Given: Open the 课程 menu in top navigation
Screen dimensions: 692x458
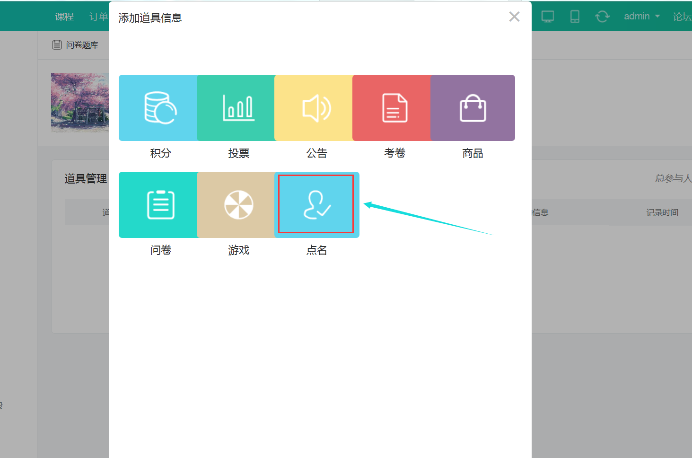Looking at the screenshot, I should pyautogui.click(x=64, y=17).
